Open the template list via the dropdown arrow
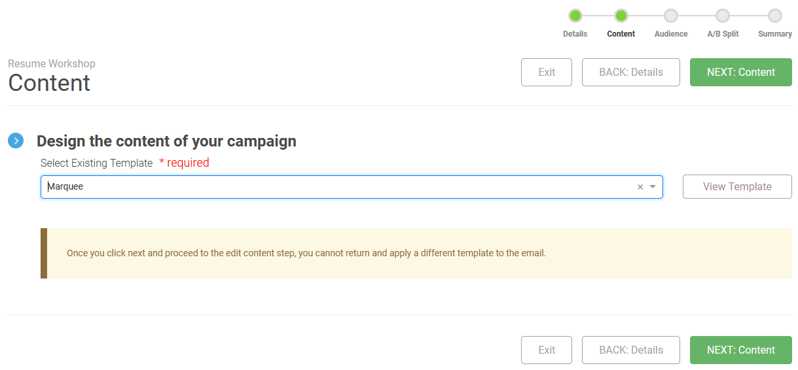This screenshot has height=370, width=798. pyautogui.click(x=653, y=187)
